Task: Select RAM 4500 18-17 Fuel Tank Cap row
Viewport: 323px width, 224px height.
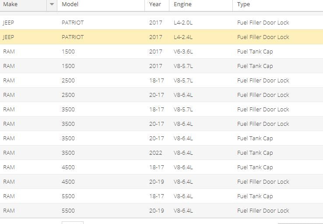Action: coord(161,167)
